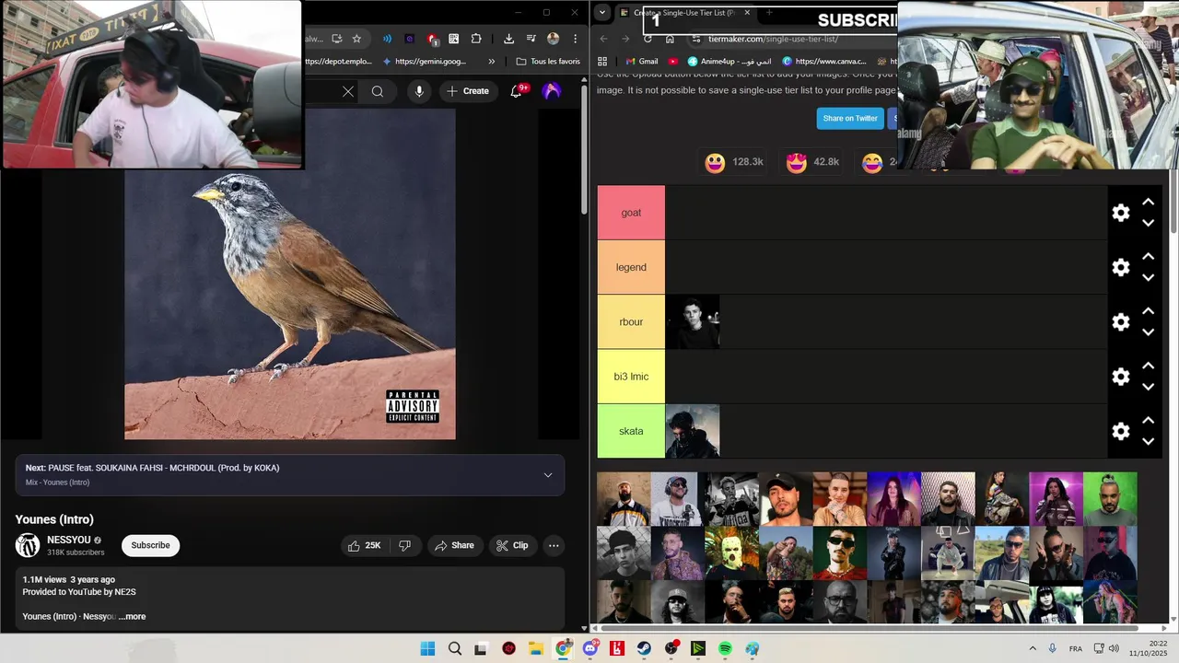Screen dimensions: 1179x663
Task: Open Chrome three-dot menu in YouTube window
Action: tap(575, 39)
